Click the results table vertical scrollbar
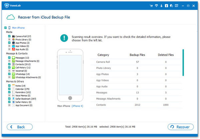Image resolution: width=200 pixels, height=139 pixels. 183,63
